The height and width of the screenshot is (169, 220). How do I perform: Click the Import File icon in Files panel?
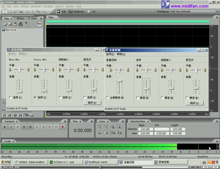[x=5, y=24]
